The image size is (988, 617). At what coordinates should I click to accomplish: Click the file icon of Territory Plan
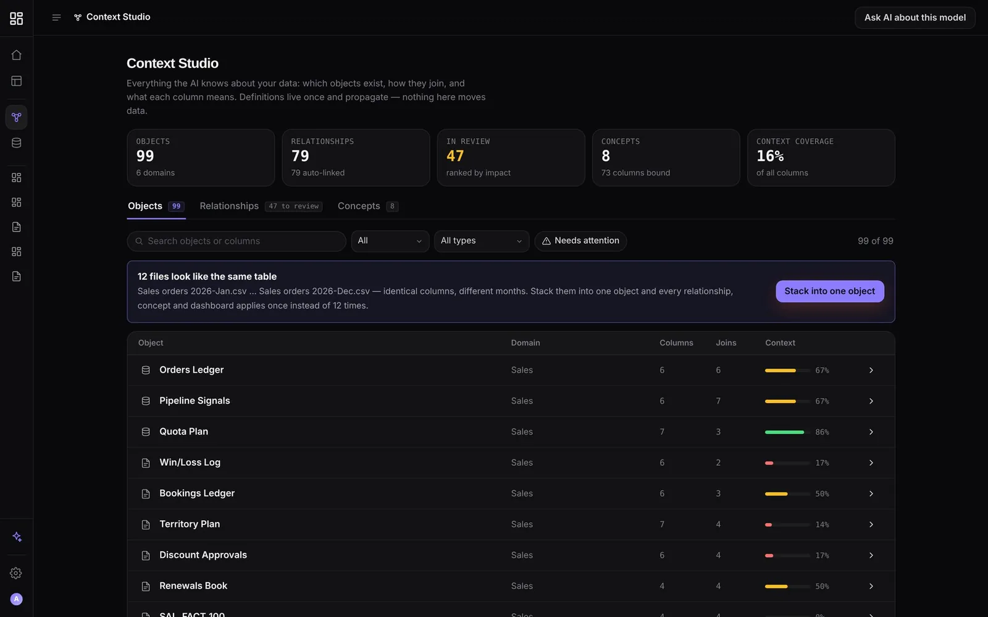click(146, 524)
